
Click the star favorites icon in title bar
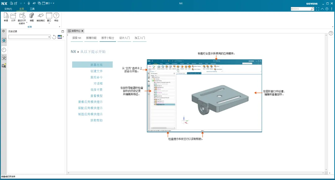point(21,3)
